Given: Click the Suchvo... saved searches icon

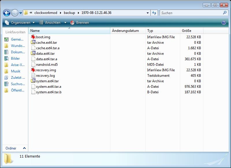Looking at the screenshot, I should click(x=6, y=84).
